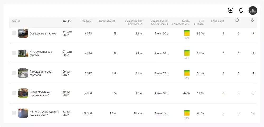Viewport: 264px width, 127px height.
Task: Sort by the Дочитывания column header
Action: pos(107,21)
